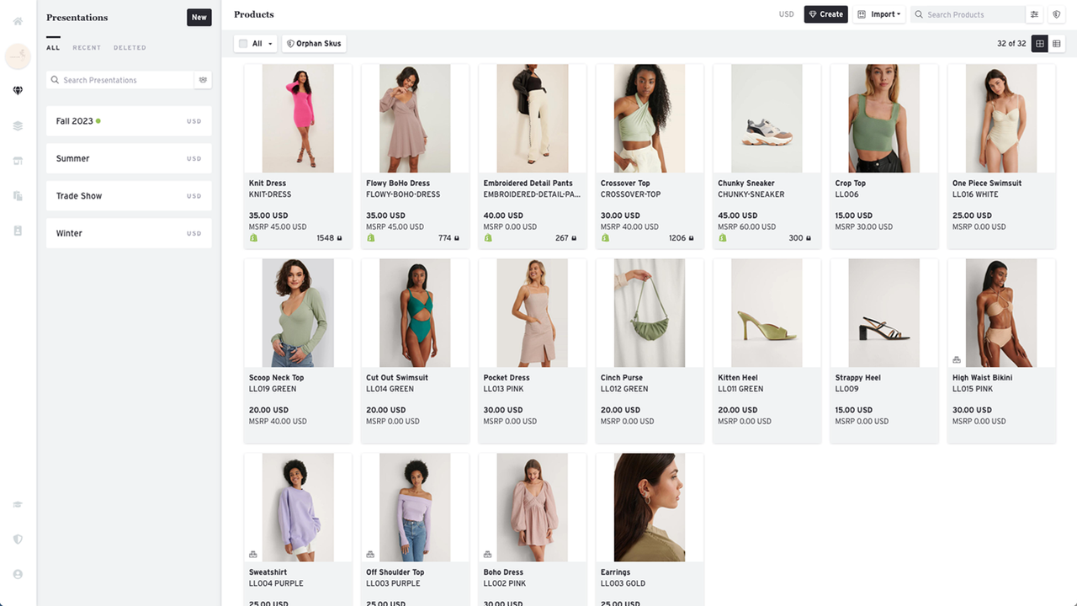
Task: Open the Chunky Sneaker product image
Action: (x=767, y=119)
